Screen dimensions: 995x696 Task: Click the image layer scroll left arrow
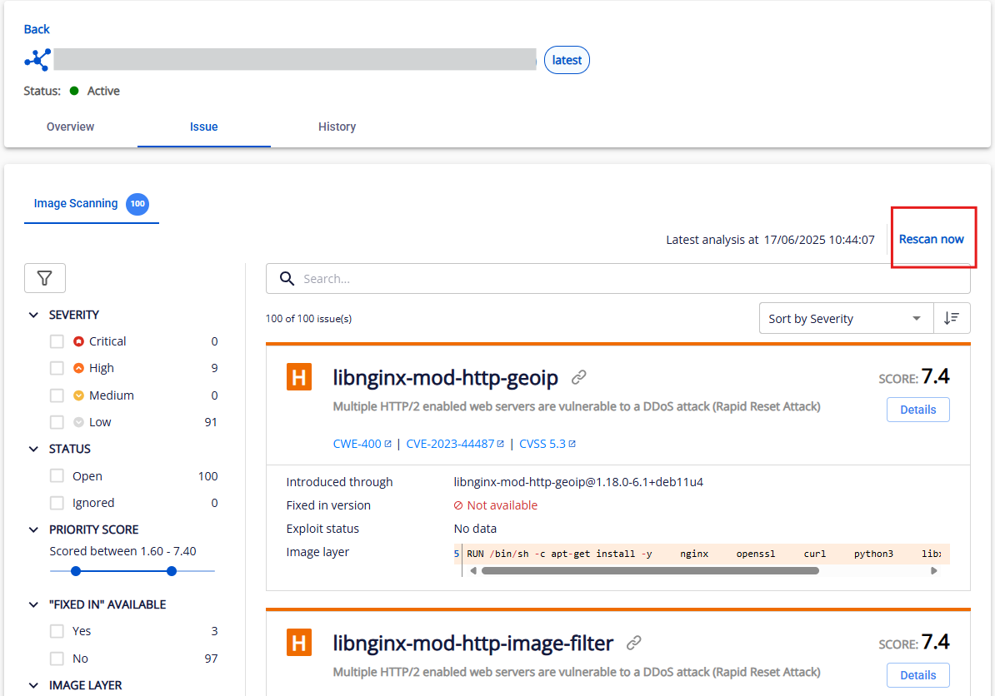click(472, 571)
